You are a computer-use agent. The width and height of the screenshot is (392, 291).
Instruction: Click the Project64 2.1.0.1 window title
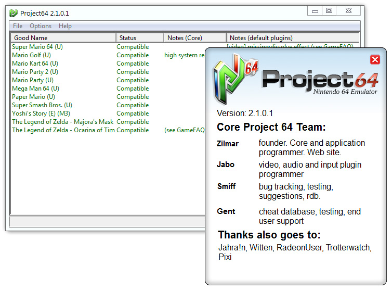pyautogui.click(x=45, y=13)
